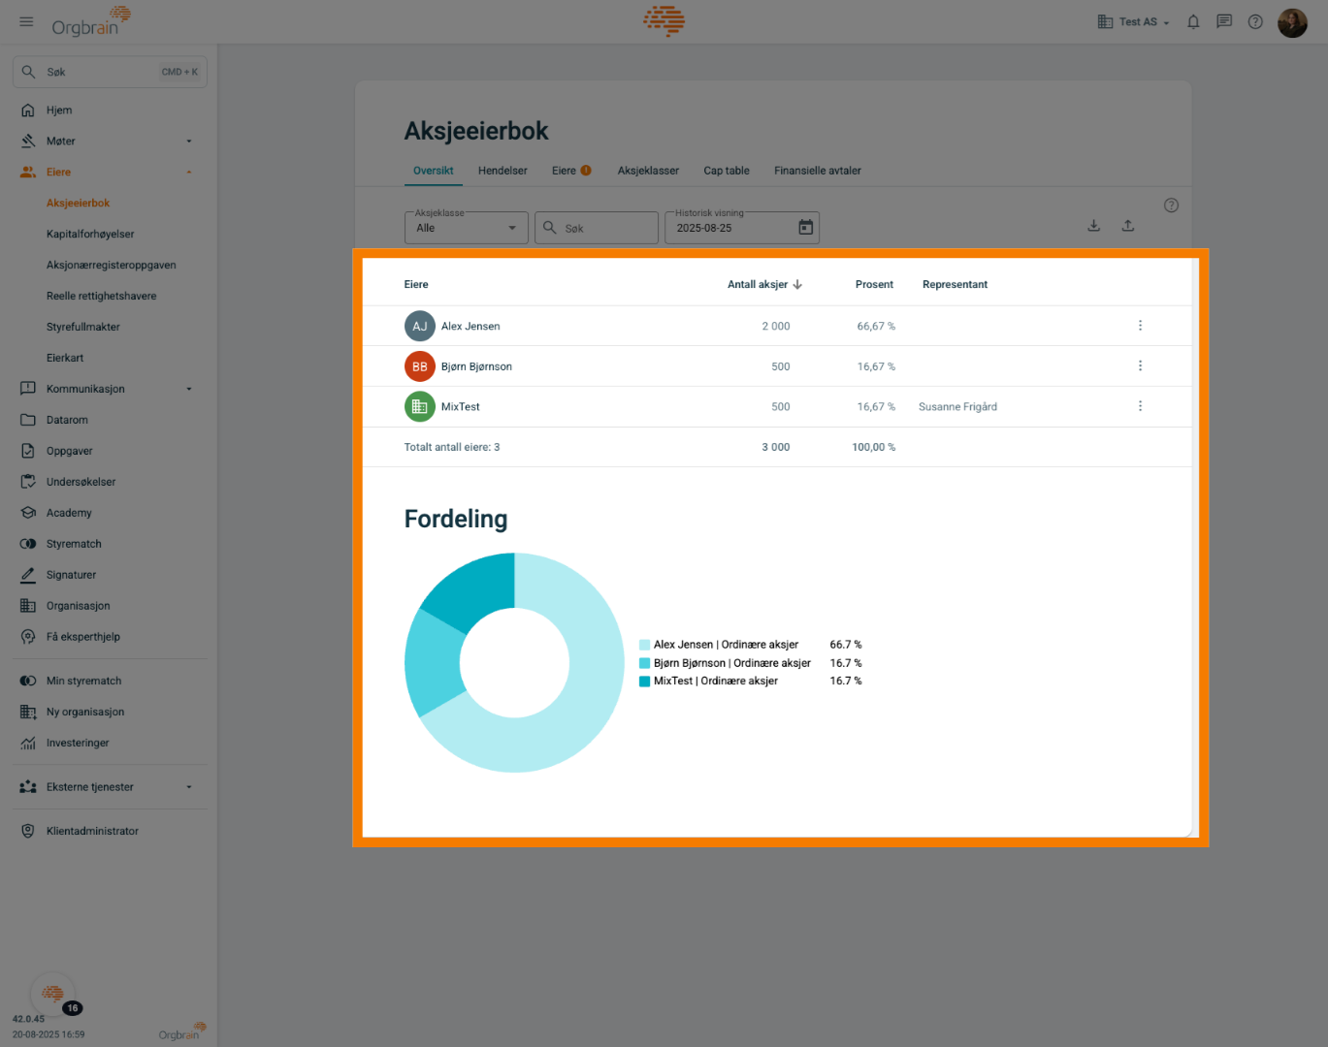Open the hamburger menu icon
Viewport: 1328px width, 1047px height.
coord(26,21)
